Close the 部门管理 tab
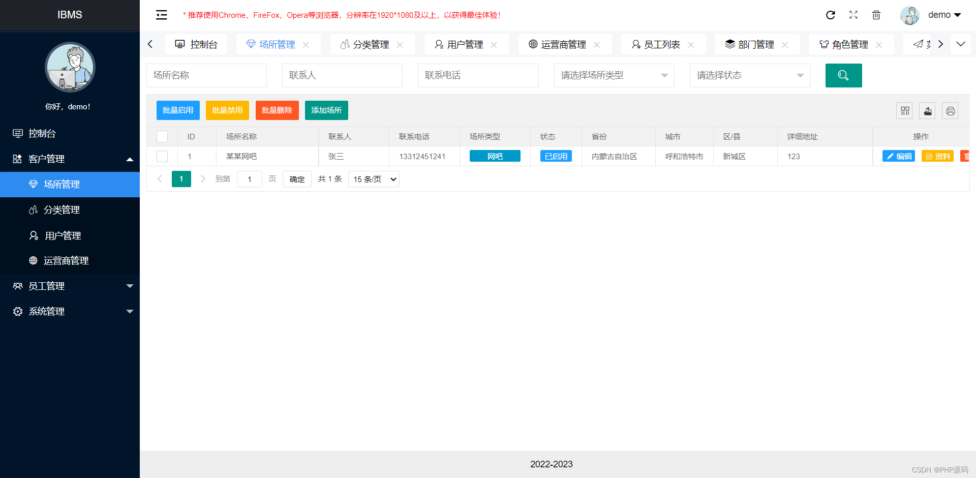Image resolution: width=976 pixels, height=478 pixels. (x=785, y=45)
